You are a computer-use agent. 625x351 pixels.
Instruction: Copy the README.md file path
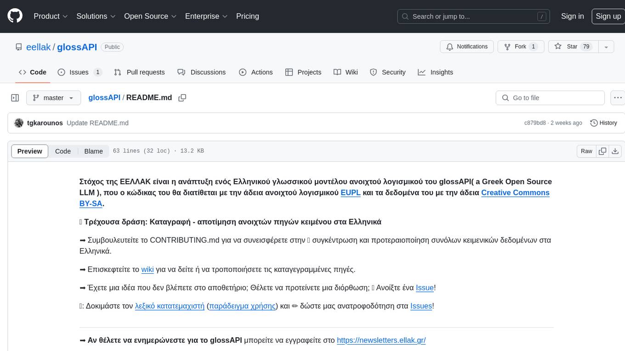click(182, 98)
